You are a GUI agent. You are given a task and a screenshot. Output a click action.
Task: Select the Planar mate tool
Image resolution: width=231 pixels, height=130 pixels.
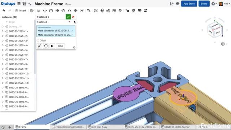point(57,10)
